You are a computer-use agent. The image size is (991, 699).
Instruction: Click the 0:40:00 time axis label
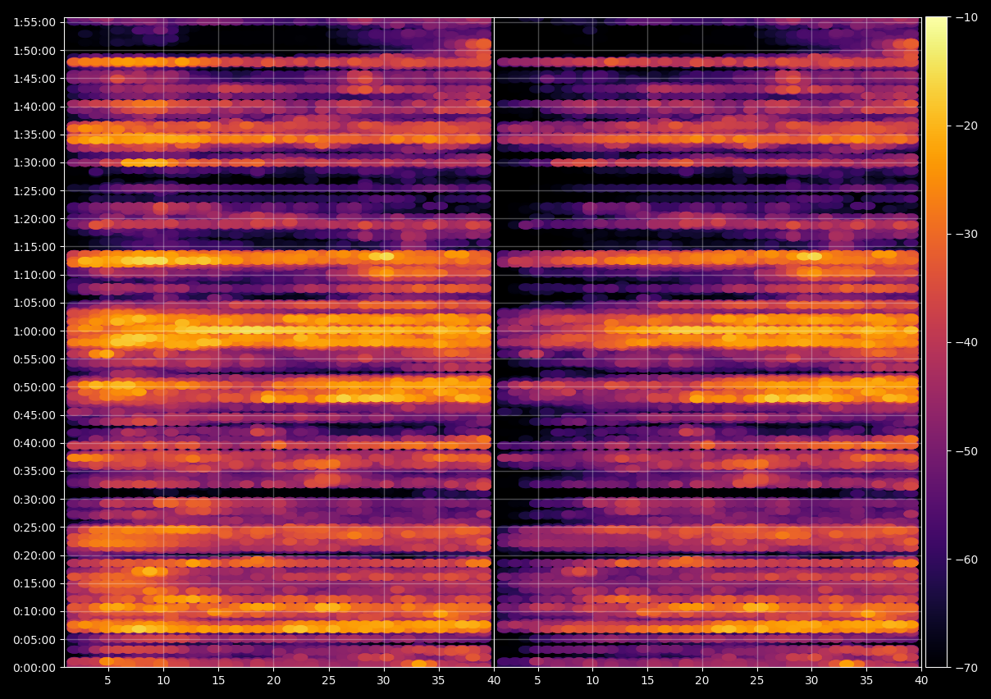click(x=36, y=443)
